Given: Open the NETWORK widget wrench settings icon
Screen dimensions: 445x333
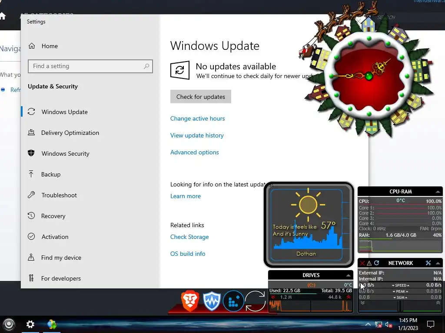Looking at the screenshot, I should (x=428, y=263).
